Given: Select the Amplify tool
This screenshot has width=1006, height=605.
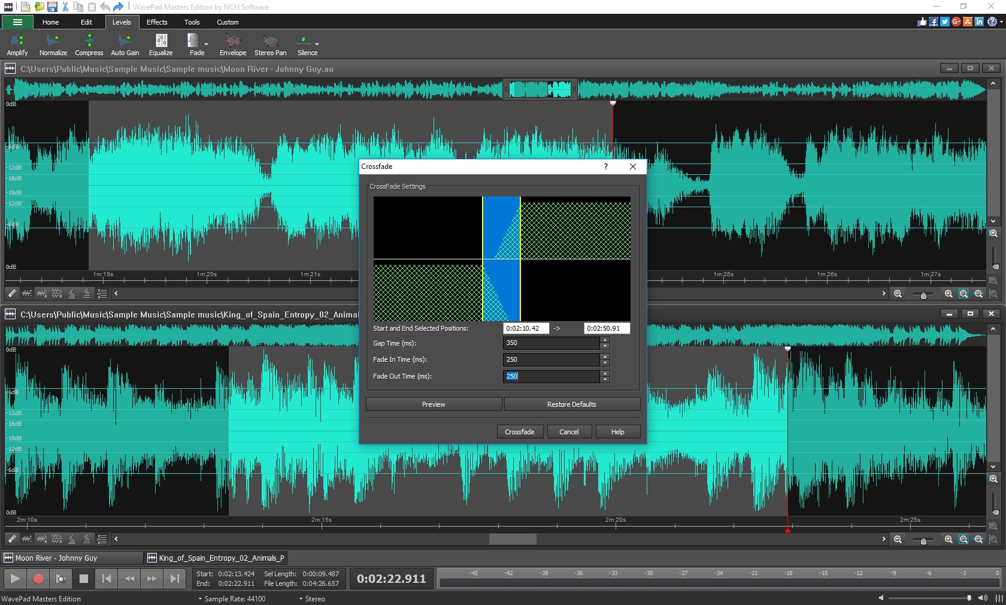Looking at the screenshot, I should 17,45.
